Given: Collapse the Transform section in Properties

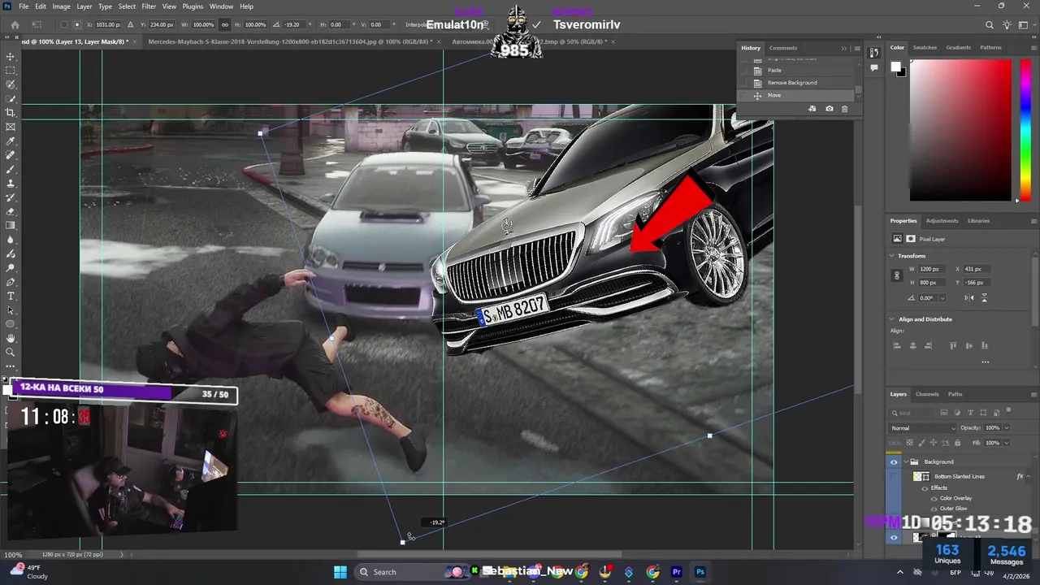Looking at the screenshot, I should [x=892, y=256].
